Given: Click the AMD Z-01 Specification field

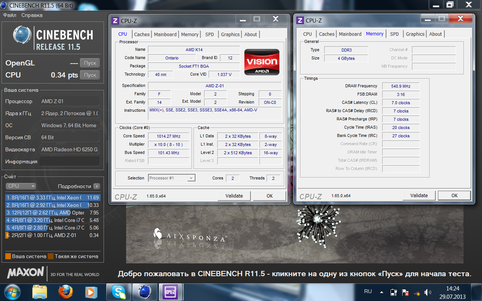Looking at the screenshot, I should point(215,86).
